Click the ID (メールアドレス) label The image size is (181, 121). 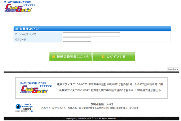[25, 34]
